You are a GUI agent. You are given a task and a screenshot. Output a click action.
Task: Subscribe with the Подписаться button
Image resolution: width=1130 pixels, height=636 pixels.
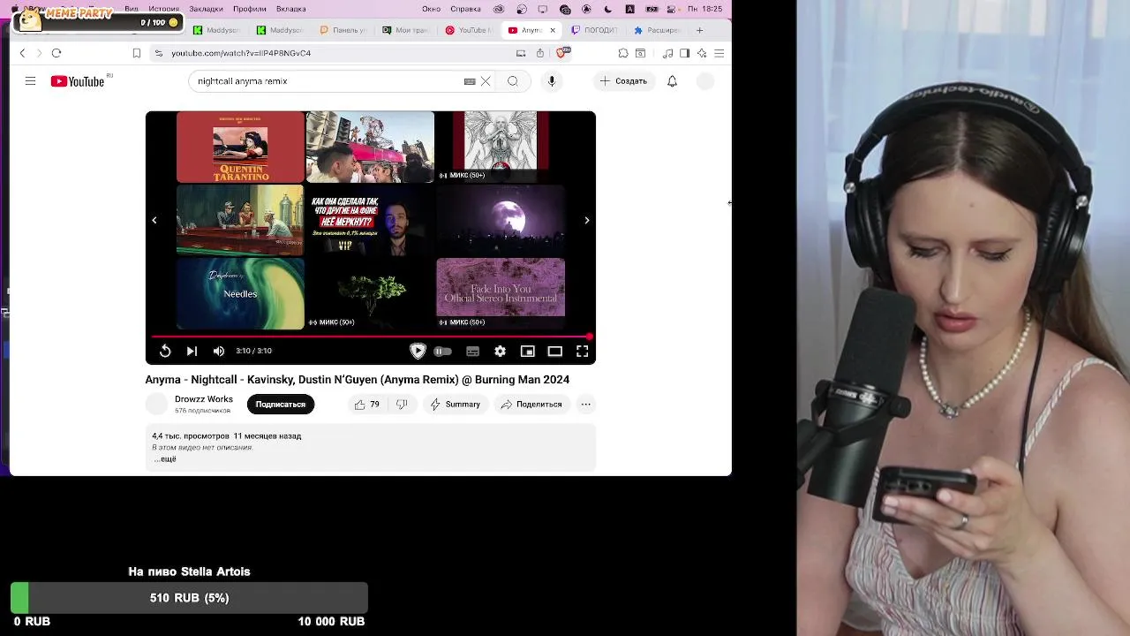point(281,405)
